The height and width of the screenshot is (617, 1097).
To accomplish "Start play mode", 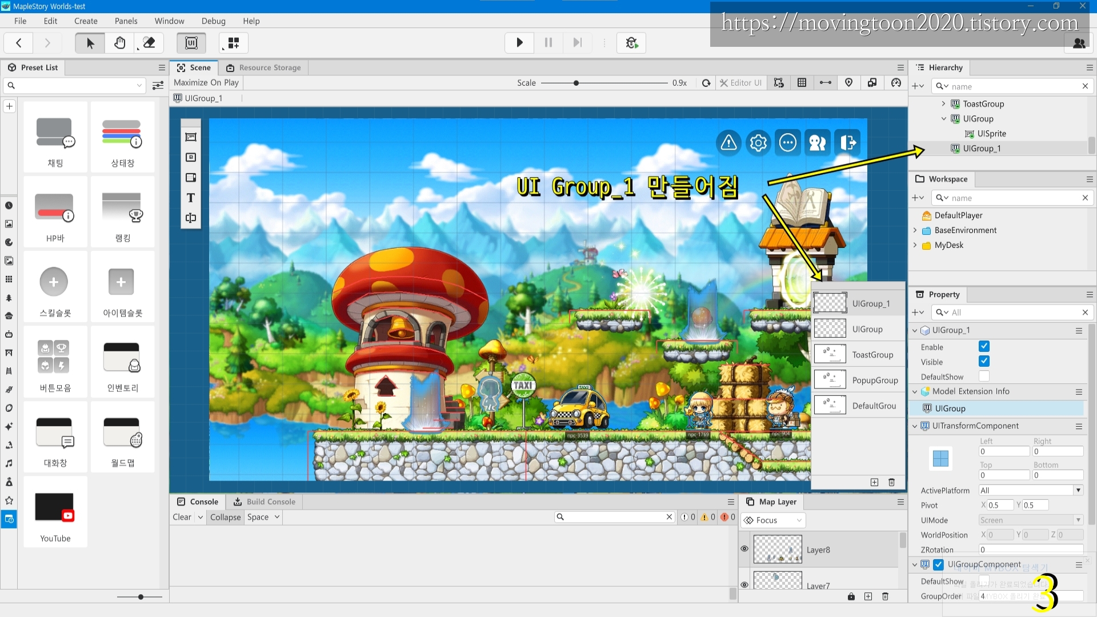I will pos(519,43).
